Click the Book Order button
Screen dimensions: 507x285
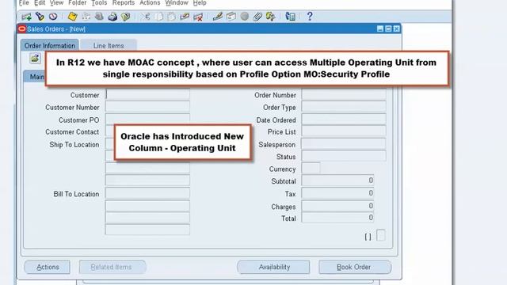(x=355, y=268)
